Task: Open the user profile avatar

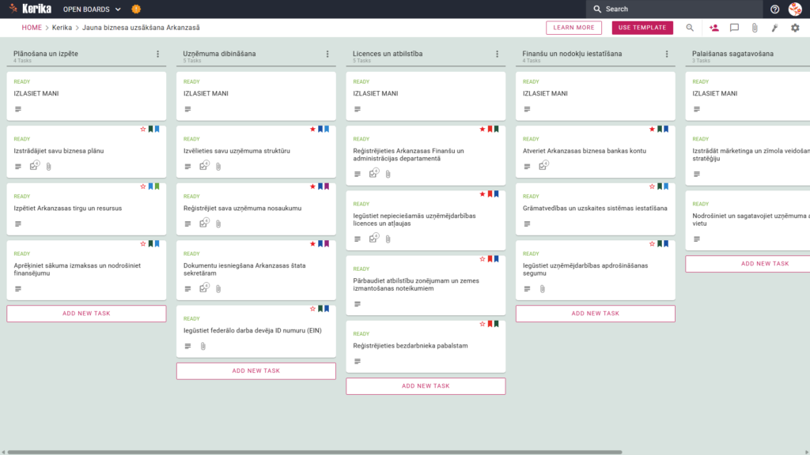Action: click(x=795, y=9)
